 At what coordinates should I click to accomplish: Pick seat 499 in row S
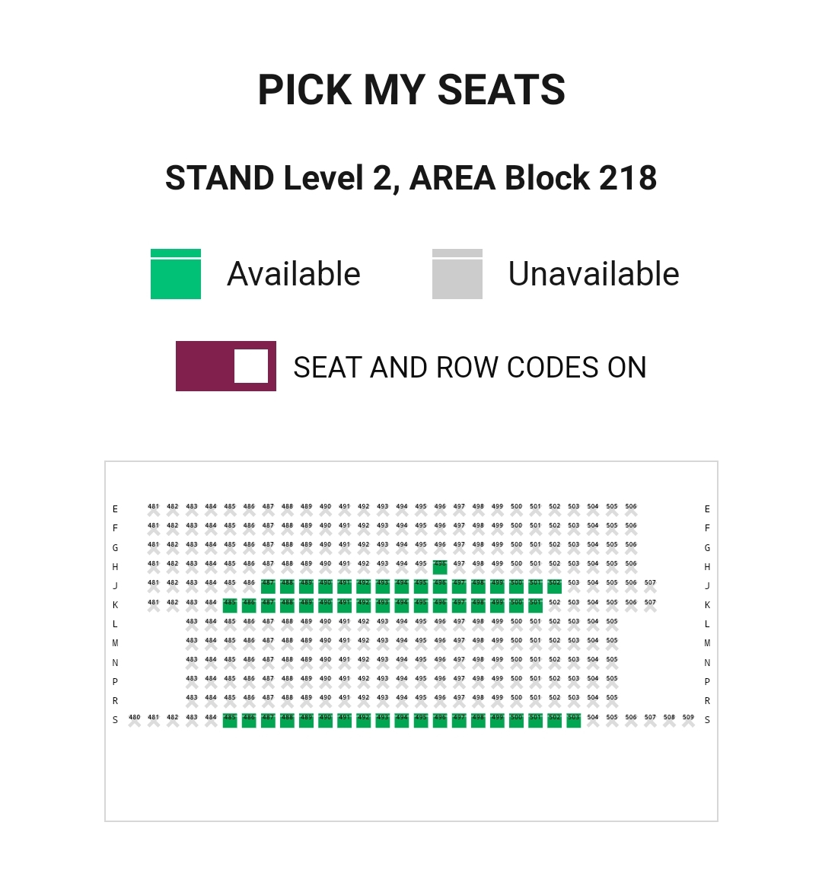497,721
